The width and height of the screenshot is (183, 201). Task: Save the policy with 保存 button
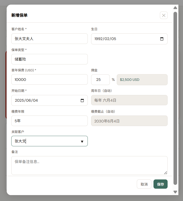(x=160, y=184)
